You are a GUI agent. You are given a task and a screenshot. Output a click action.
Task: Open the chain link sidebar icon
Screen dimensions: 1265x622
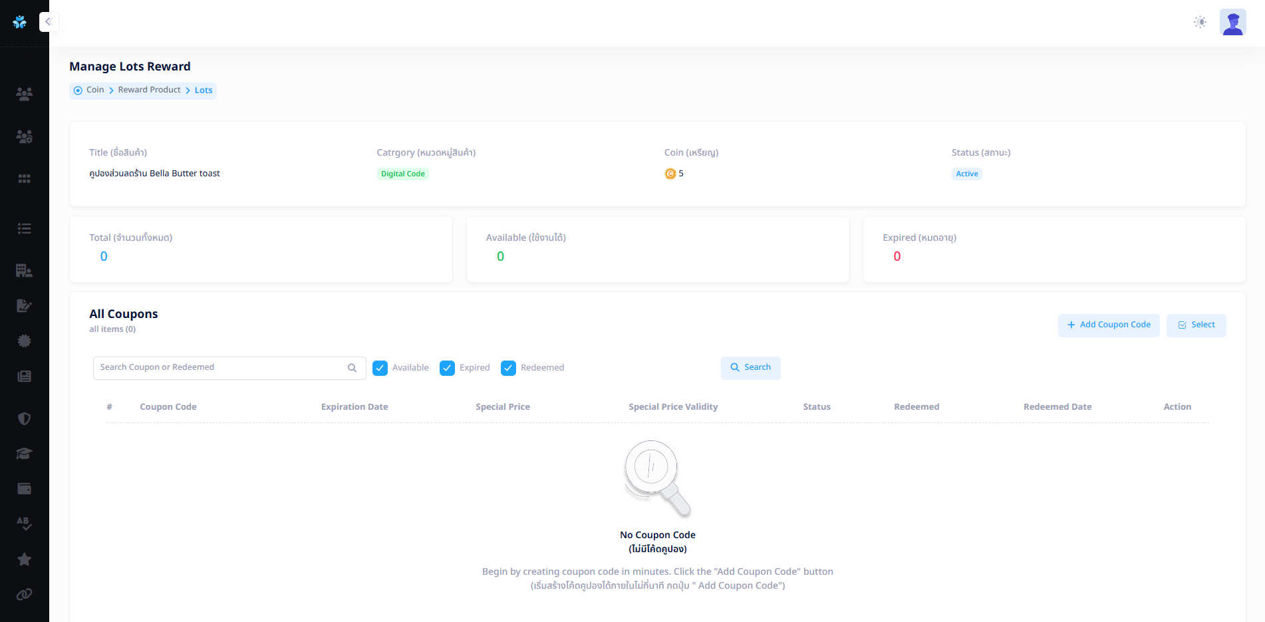tap(24, 594)
